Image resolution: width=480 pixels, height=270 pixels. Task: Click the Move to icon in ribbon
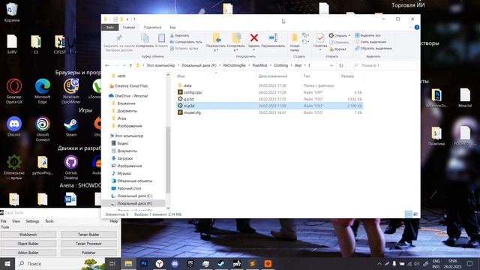217,38
